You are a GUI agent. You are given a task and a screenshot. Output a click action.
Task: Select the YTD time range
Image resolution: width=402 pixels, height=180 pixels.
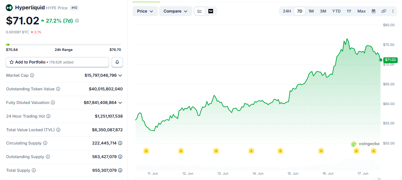click(x=336, y=11)
